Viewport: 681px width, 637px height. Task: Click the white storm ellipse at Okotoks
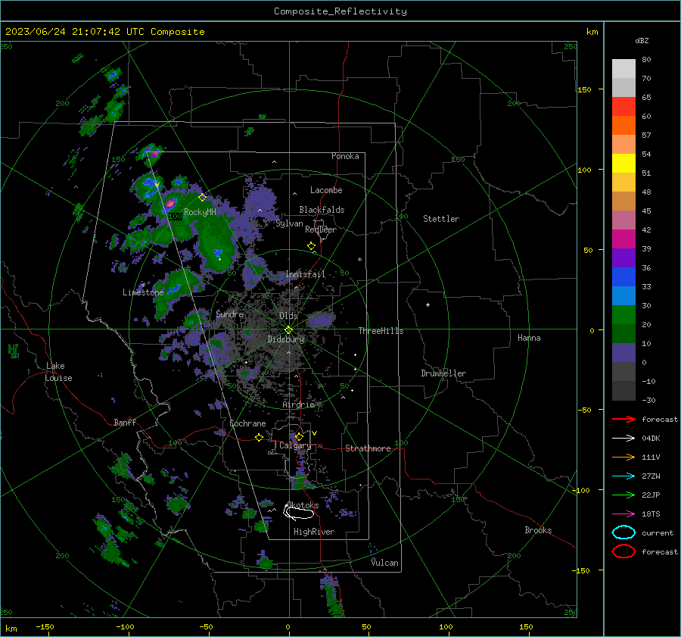click(x=298, y=512)
